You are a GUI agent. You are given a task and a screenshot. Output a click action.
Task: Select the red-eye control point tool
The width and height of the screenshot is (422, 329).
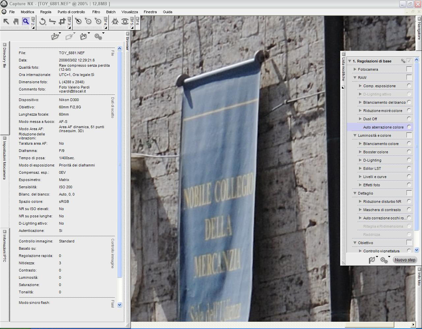tap(125, 22)
